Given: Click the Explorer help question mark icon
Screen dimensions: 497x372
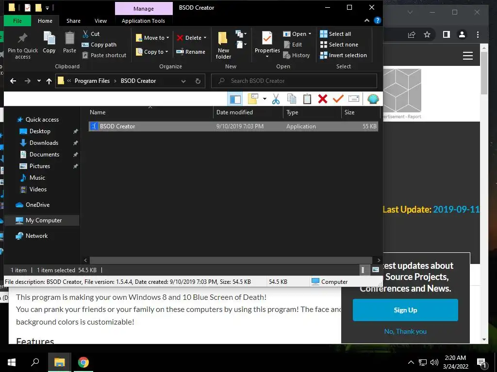Looking at the screenshot, I should pyautogui.click(x=377, y=20).
